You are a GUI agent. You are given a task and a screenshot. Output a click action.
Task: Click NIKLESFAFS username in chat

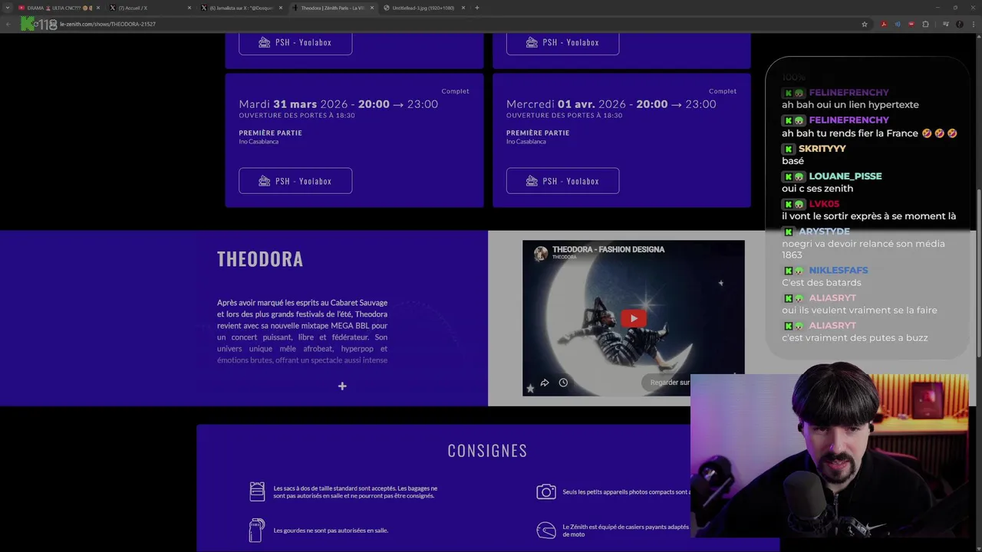839,271
